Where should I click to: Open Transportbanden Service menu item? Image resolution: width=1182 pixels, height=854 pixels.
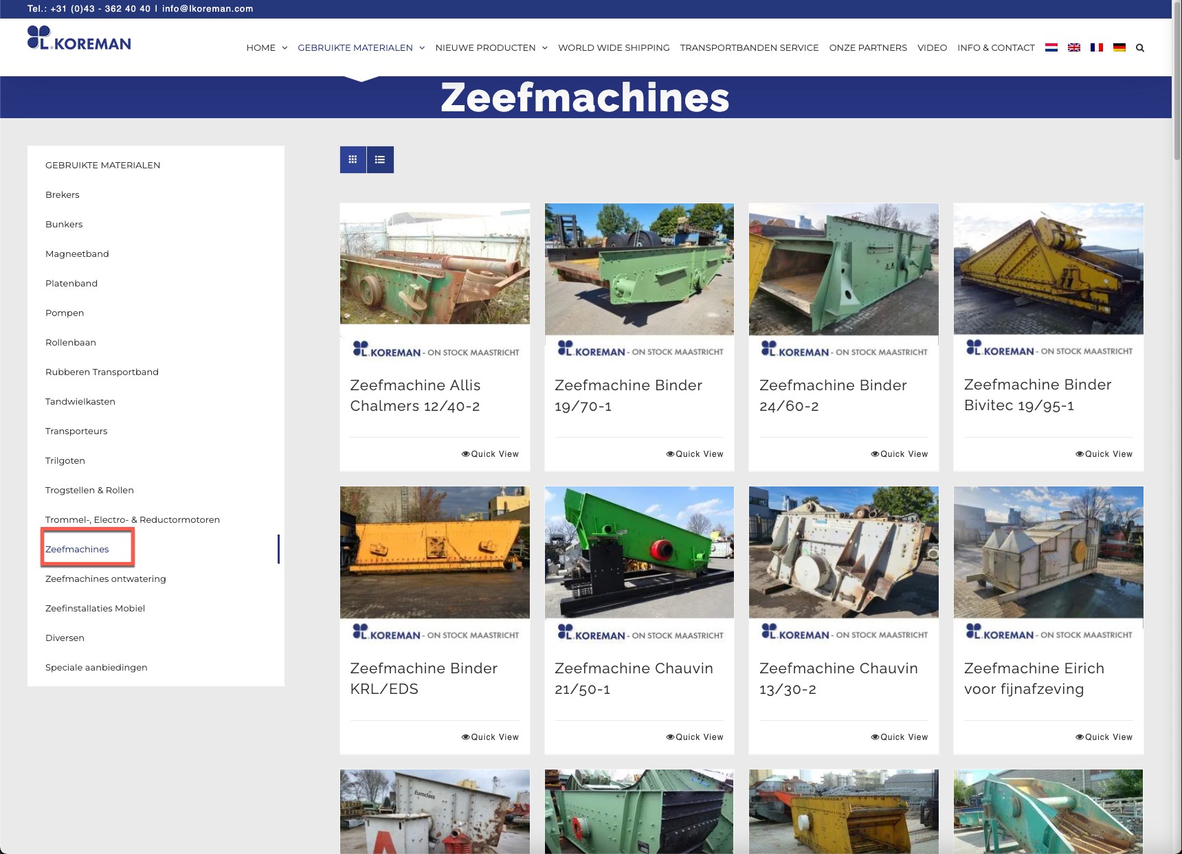tap(749, 47)
